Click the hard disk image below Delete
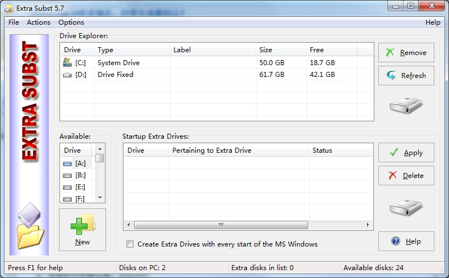449x278 pixels. pyautogui.click(x=406, y=207)
